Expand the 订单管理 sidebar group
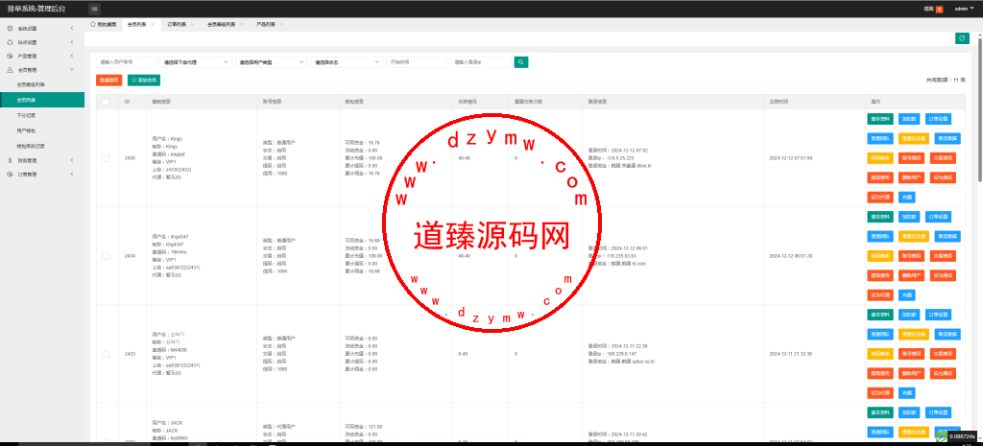This screenshot has width=983, height=446. pos(42,175)
